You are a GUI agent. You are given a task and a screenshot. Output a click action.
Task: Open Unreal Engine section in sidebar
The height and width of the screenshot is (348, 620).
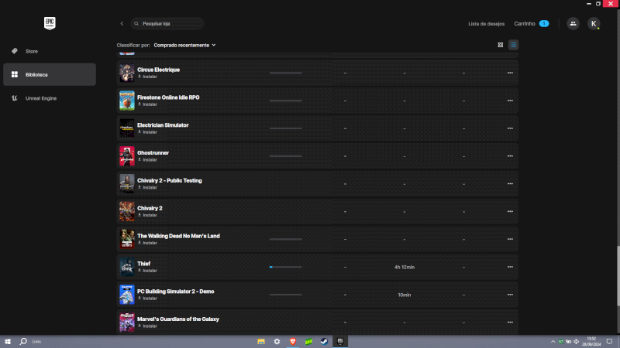42,98
